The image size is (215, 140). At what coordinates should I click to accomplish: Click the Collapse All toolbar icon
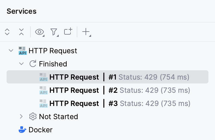(x=21, y=32)
